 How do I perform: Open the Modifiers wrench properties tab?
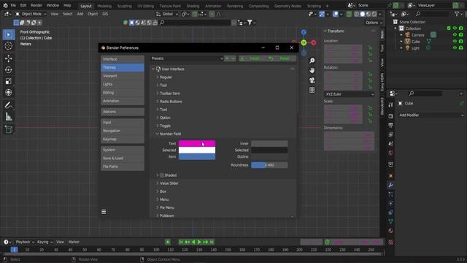point(391,185)
